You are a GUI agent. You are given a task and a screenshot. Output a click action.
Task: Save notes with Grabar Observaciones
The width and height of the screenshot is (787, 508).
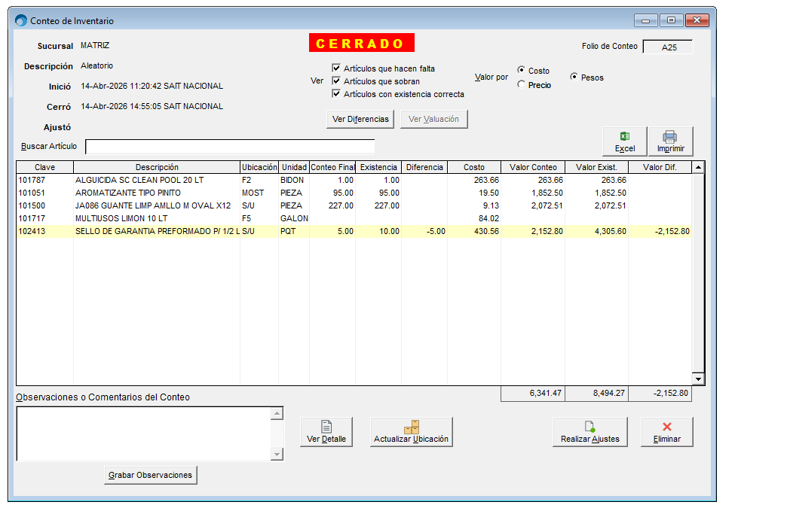[x=151, y=475]
